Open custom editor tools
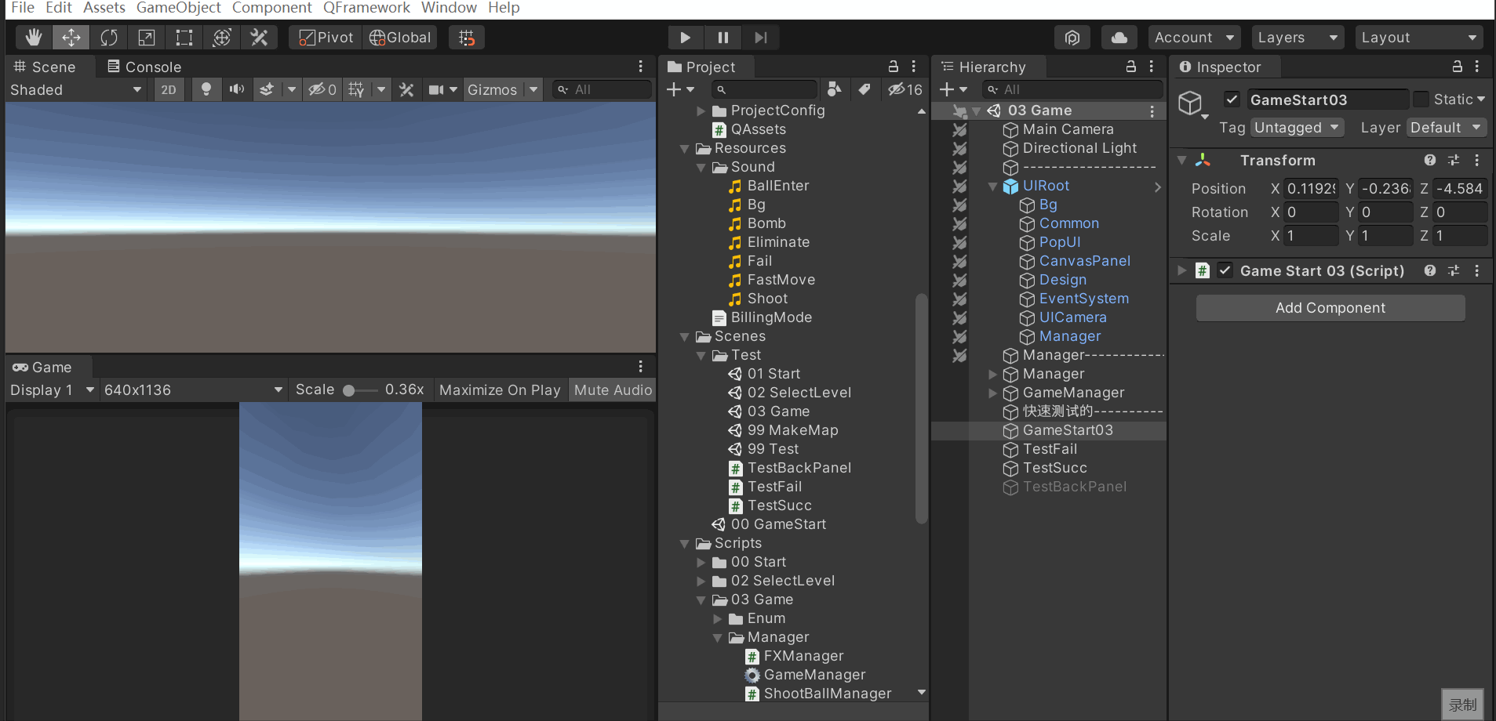The image size is (1496, 721). (260, 38)
